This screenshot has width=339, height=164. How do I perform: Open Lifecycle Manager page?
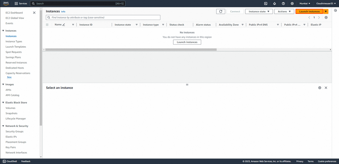pyautogui.click(x=16, y=119)
